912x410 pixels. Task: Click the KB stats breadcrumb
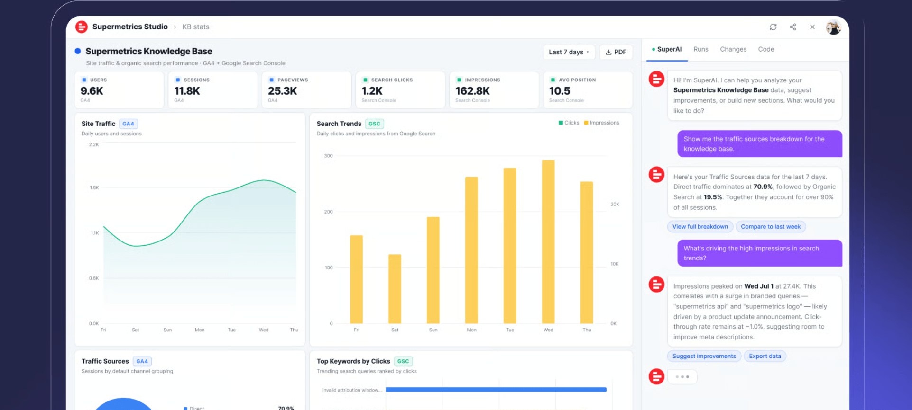[x=196, y=27]
